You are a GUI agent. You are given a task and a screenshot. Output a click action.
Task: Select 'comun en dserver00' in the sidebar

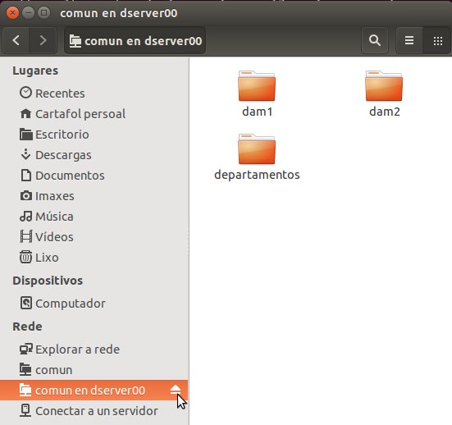[94, 390]
